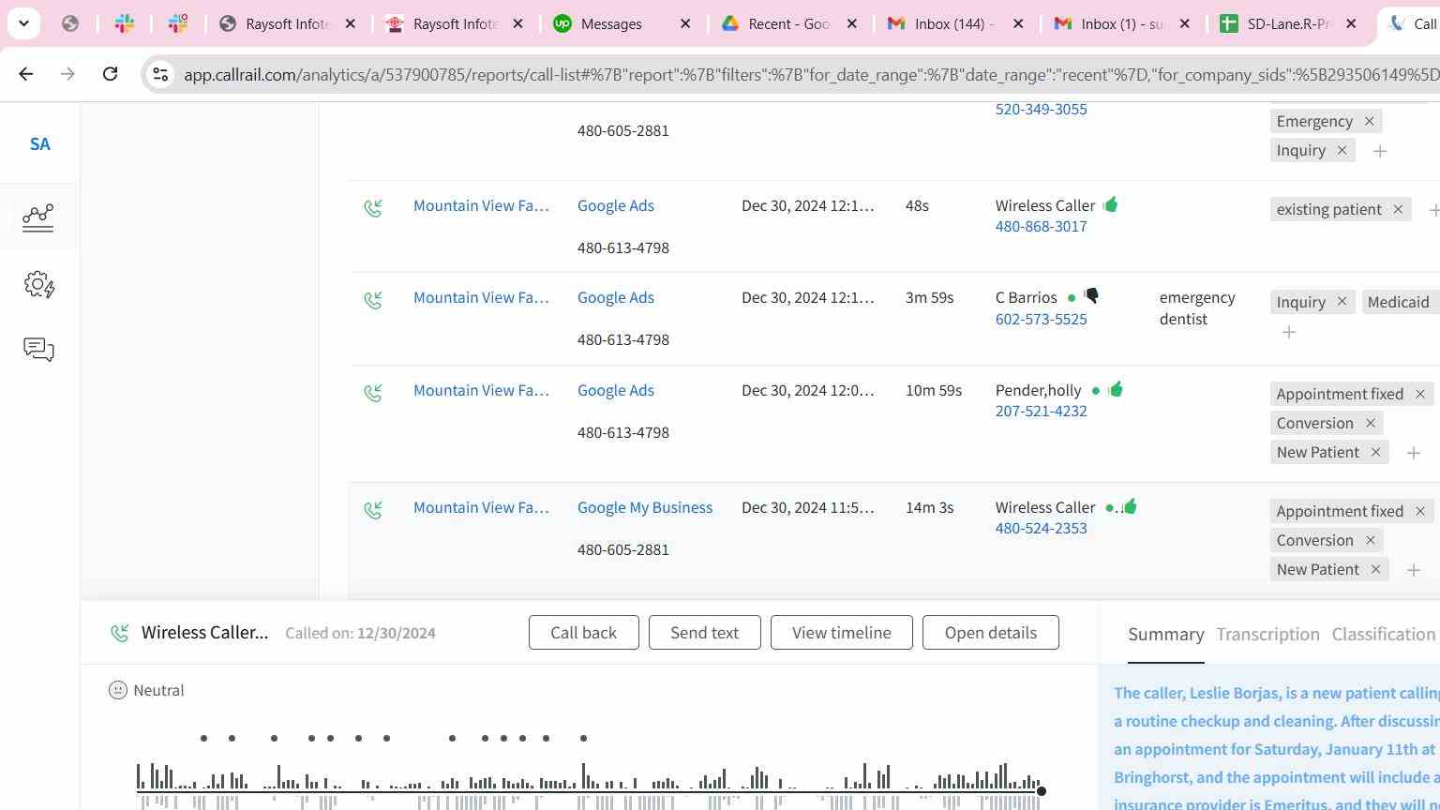The height and width of the screenshot is (810, 1440).
Task: Close the Recent - Google Drive tab
Action: pyautogui.click(x=852, y=23)
